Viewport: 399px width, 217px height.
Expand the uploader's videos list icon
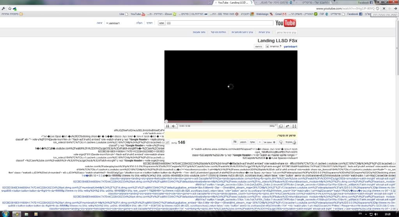click(x=267, y=46)
